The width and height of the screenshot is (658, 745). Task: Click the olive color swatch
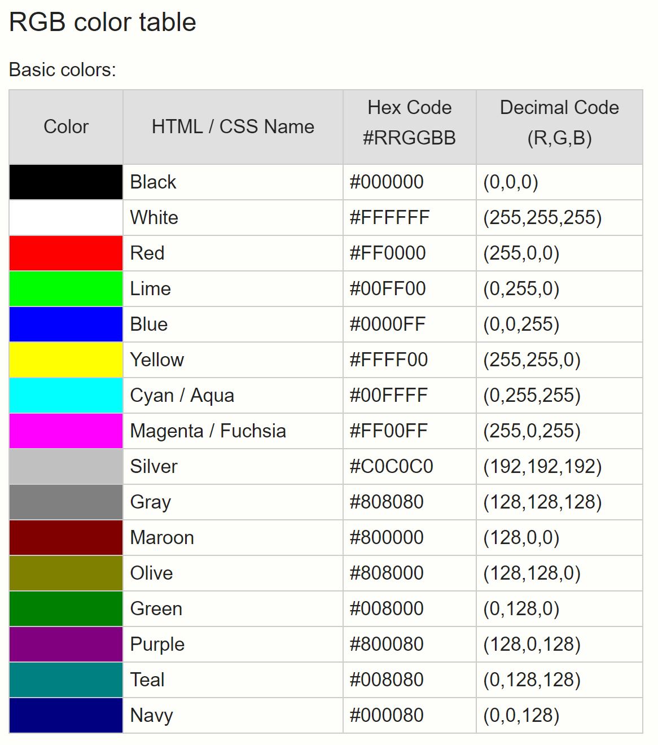[x=66, y=573]
